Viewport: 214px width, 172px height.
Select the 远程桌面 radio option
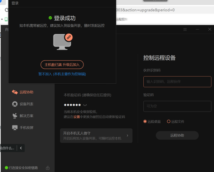[145, 122]
